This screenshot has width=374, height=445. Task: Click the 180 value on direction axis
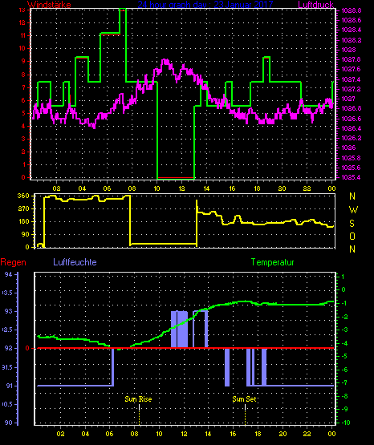[x=23, y=221]
